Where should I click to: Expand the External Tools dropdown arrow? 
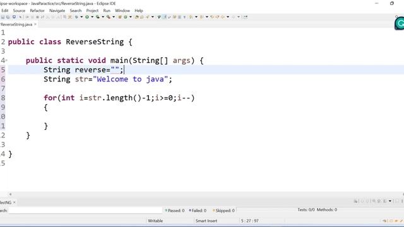point(114,17)
